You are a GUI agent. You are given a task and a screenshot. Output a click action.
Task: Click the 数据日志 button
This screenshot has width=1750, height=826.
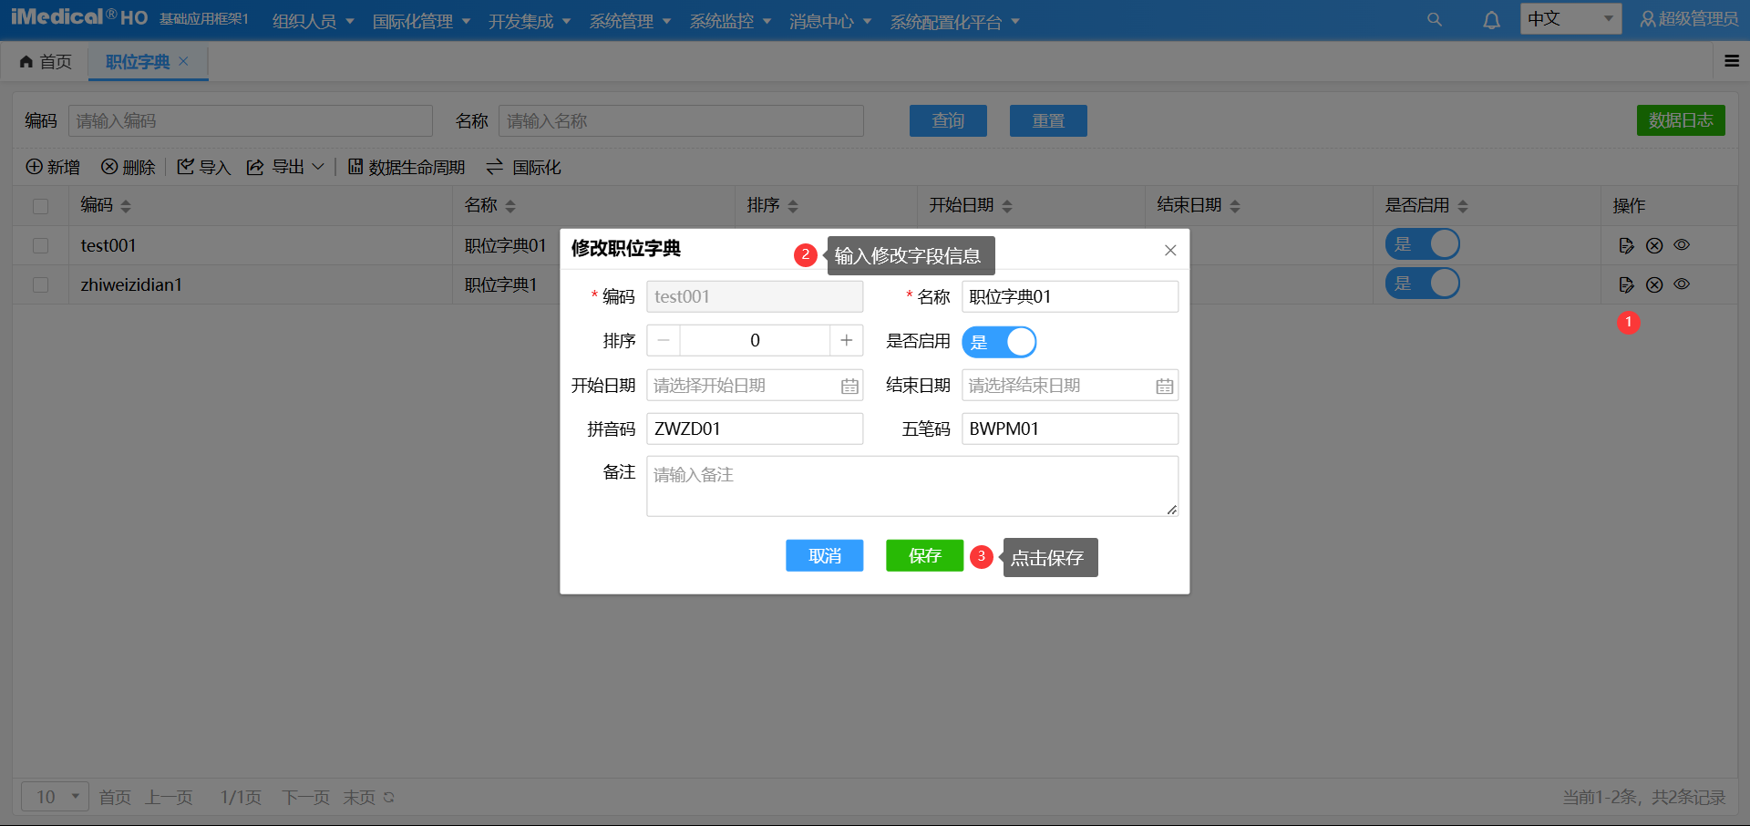click(1680, 119)
